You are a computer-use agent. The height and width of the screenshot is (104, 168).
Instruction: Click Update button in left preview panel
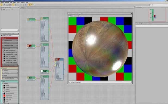(8, 9)
